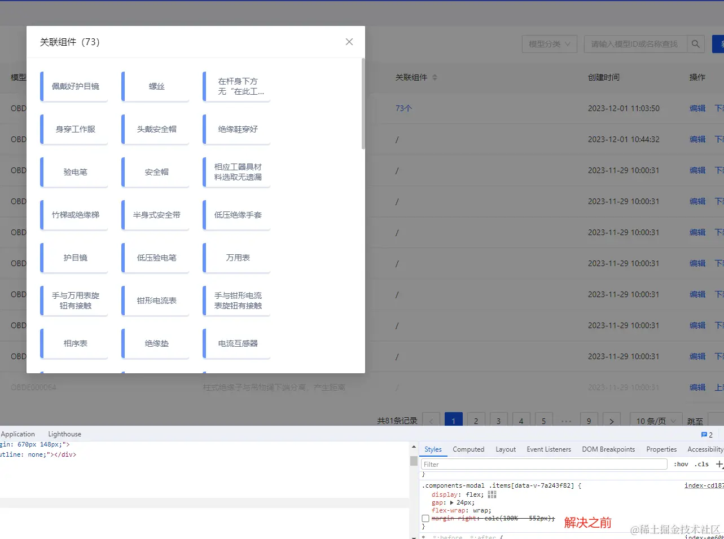724x539 pixels.
Task: Open the Accessibility tab
Action: pyautogui.click(x=705, y=449)
